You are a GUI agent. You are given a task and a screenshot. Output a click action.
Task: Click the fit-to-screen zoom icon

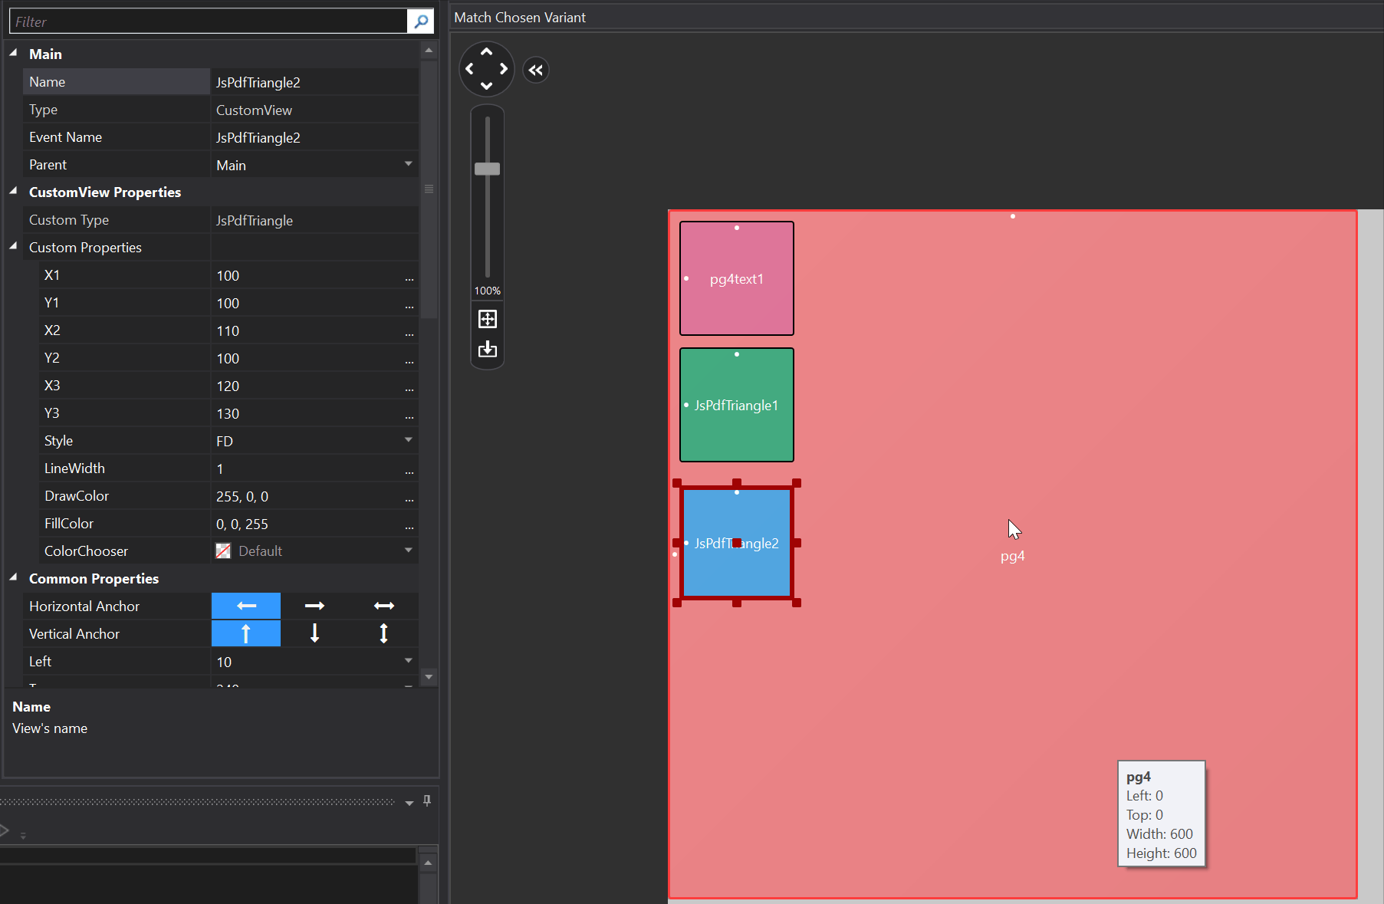click(488, 319)
